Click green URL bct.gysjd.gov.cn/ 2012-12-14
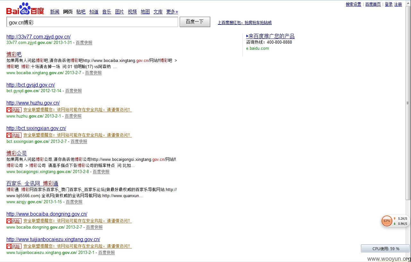This screenshot has width=411, height=262. point(34,91)
